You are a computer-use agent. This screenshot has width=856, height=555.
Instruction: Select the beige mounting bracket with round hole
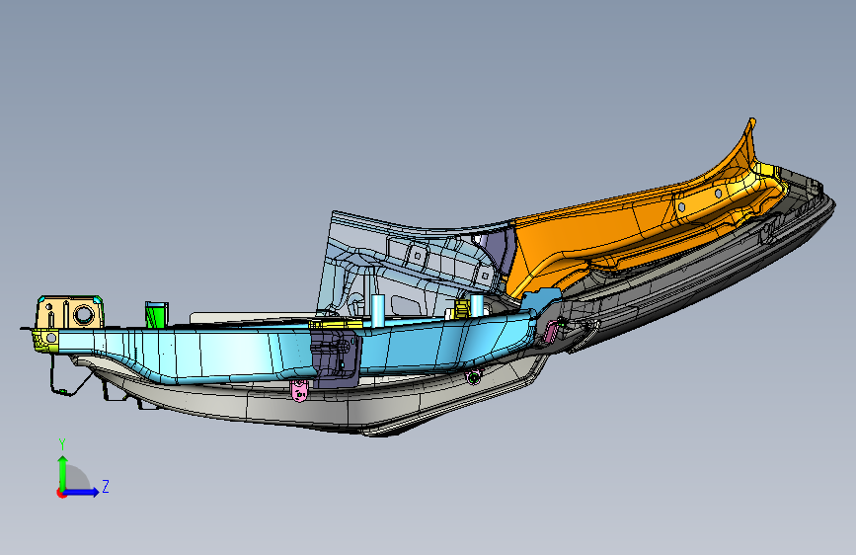point(70,312)
